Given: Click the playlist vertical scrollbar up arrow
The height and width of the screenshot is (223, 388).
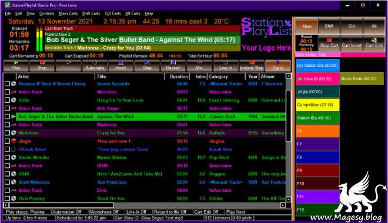Looking at the screenshot, I should coord(289,76).
